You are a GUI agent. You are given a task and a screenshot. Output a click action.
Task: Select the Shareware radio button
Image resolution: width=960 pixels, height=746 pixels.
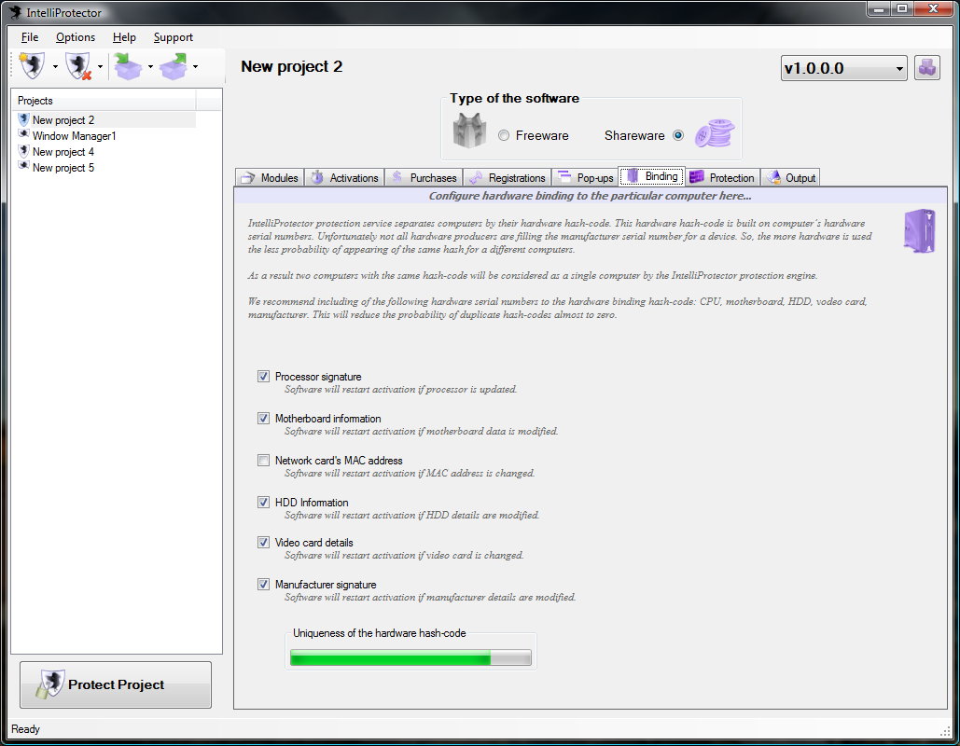click(677, 135)
